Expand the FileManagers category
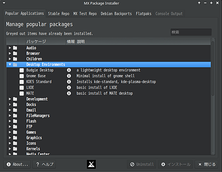This screenshot has width=222, height=172. point(10,116)
